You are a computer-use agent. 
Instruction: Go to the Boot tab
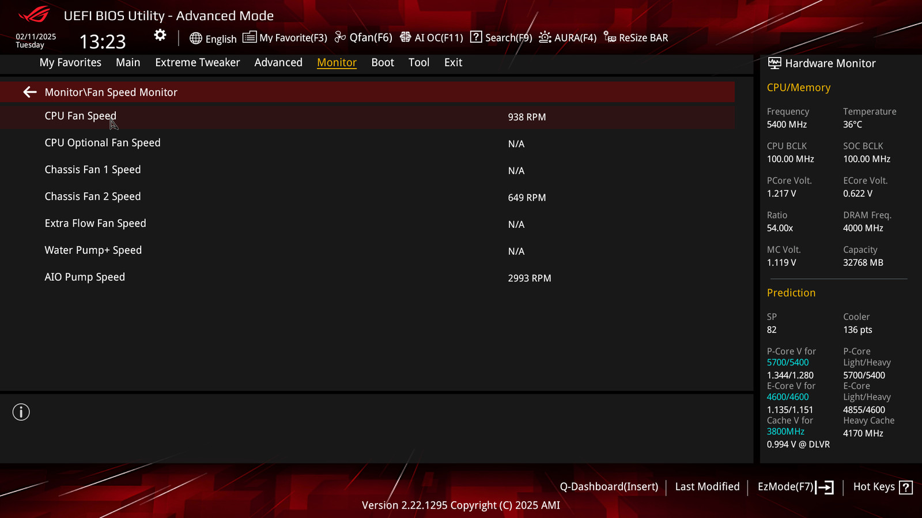(383, 62)
